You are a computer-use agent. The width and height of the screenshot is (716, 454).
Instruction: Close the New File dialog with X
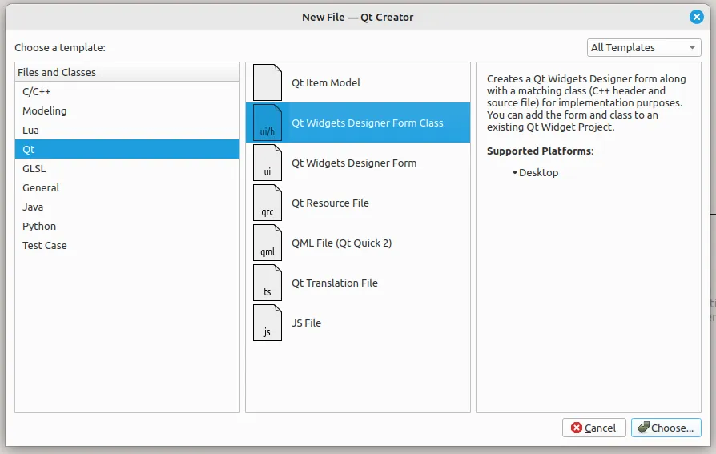click(x=696, y=17)
